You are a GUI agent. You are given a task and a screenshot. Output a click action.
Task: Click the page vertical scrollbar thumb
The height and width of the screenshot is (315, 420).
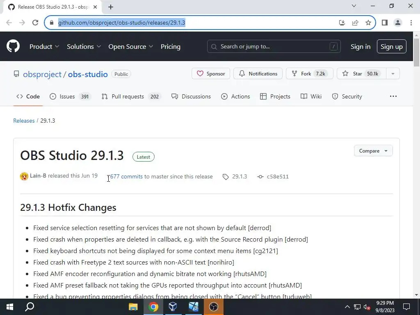pyautogui.click(x=416, y=52)
